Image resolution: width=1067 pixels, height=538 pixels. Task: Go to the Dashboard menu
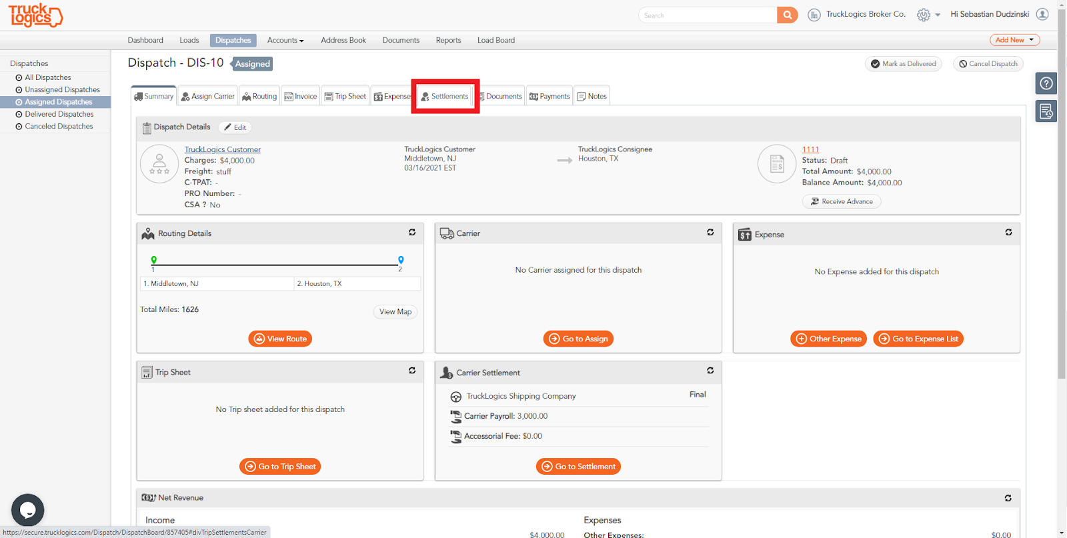point(145,41)
